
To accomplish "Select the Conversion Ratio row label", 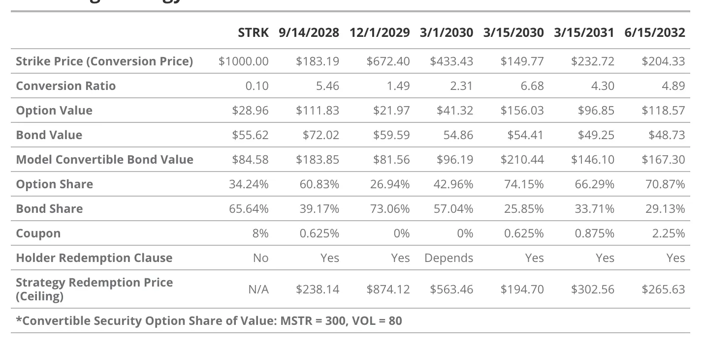I will click(x=66, y=86).
